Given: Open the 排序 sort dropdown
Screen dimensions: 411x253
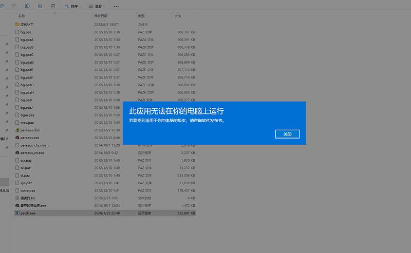Looking at the screenshot, I should point(74,6).
